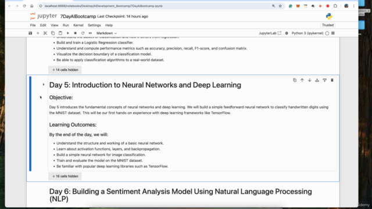372x209 pixels.
Task: Open the Help menu
Action: [109, 25]
